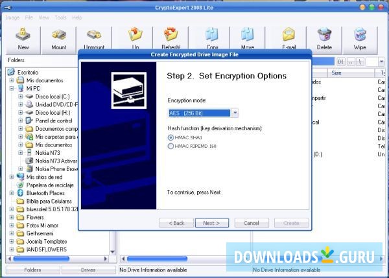Expand Mis documentos under Escritorio
The image size is (389, 278).
(x=12, y=80)
